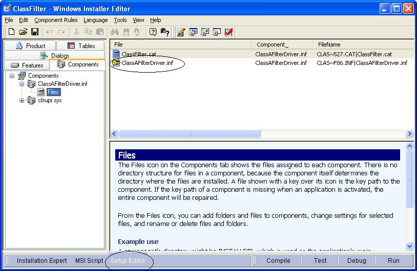Select ClassAFilterDriver.inf component in the tree
The height and width of the screenshot is (271, 417).
[x=62, y=84]
